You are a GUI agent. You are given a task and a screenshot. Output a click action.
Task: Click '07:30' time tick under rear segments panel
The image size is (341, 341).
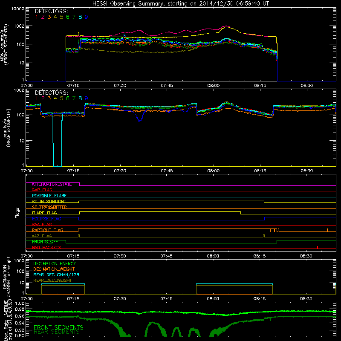tap(120, 171)
